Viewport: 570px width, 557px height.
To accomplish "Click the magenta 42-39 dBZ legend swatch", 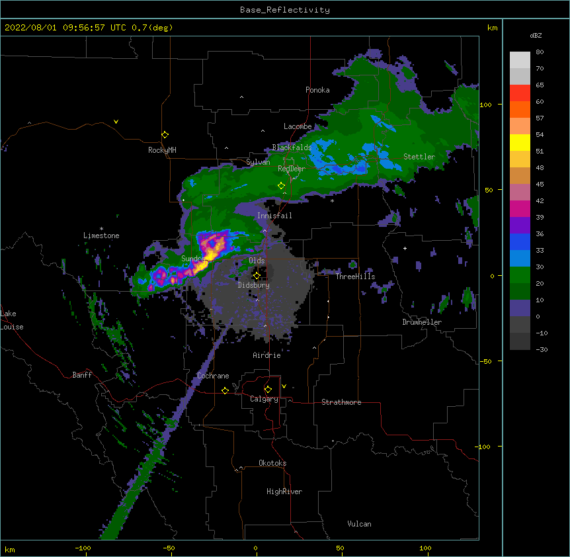I will click(520, 209).
